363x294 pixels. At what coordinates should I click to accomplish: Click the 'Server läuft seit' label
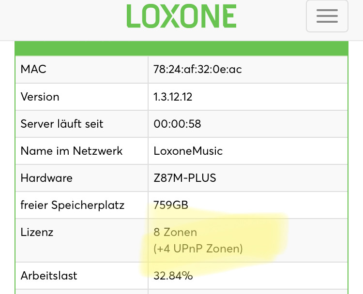[62, 124]
